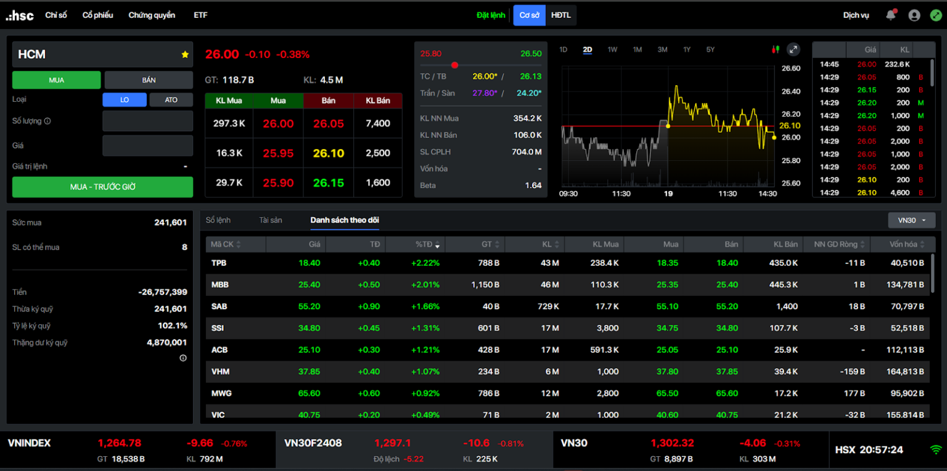The height and width of the screenshot is (471, 947).
Task: Set chart range to 1W
Action: pos(612,49)
